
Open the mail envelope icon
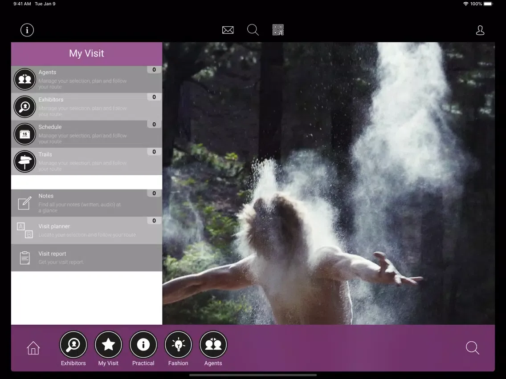[x=228, y=30]
